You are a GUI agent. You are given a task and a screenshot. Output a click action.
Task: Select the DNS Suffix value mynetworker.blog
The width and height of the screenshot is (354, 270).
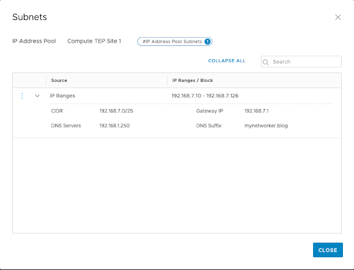coord(266,126)
